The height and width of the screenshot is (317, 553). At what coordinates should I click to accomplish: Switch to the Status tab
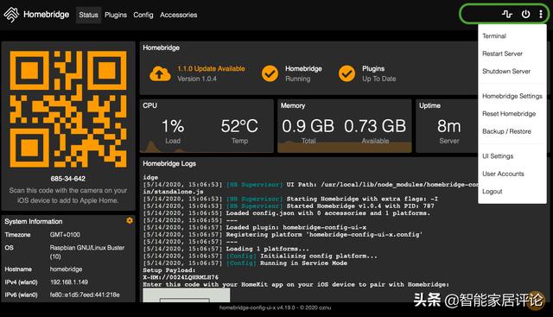tap(88, 15)
